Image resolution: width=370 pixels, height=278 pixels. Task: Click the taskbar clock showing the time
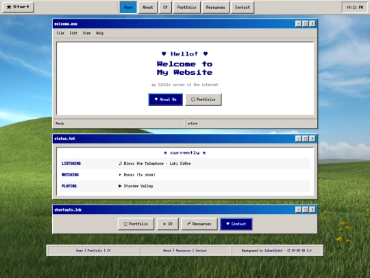coord(355,8)
